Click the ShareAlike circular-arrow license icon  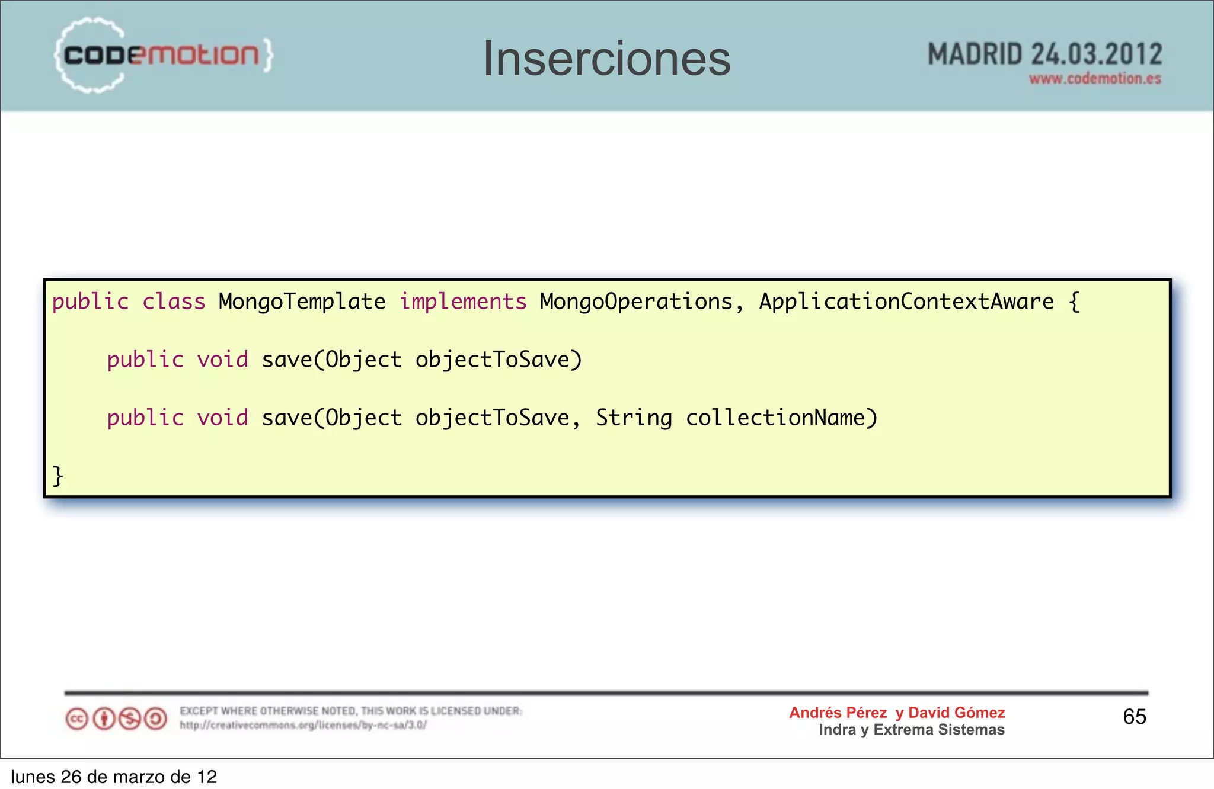tap(156, 719)
